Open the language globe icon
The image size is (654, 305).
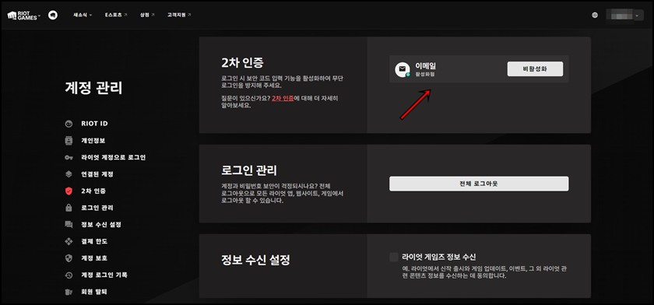click(595, 16)
